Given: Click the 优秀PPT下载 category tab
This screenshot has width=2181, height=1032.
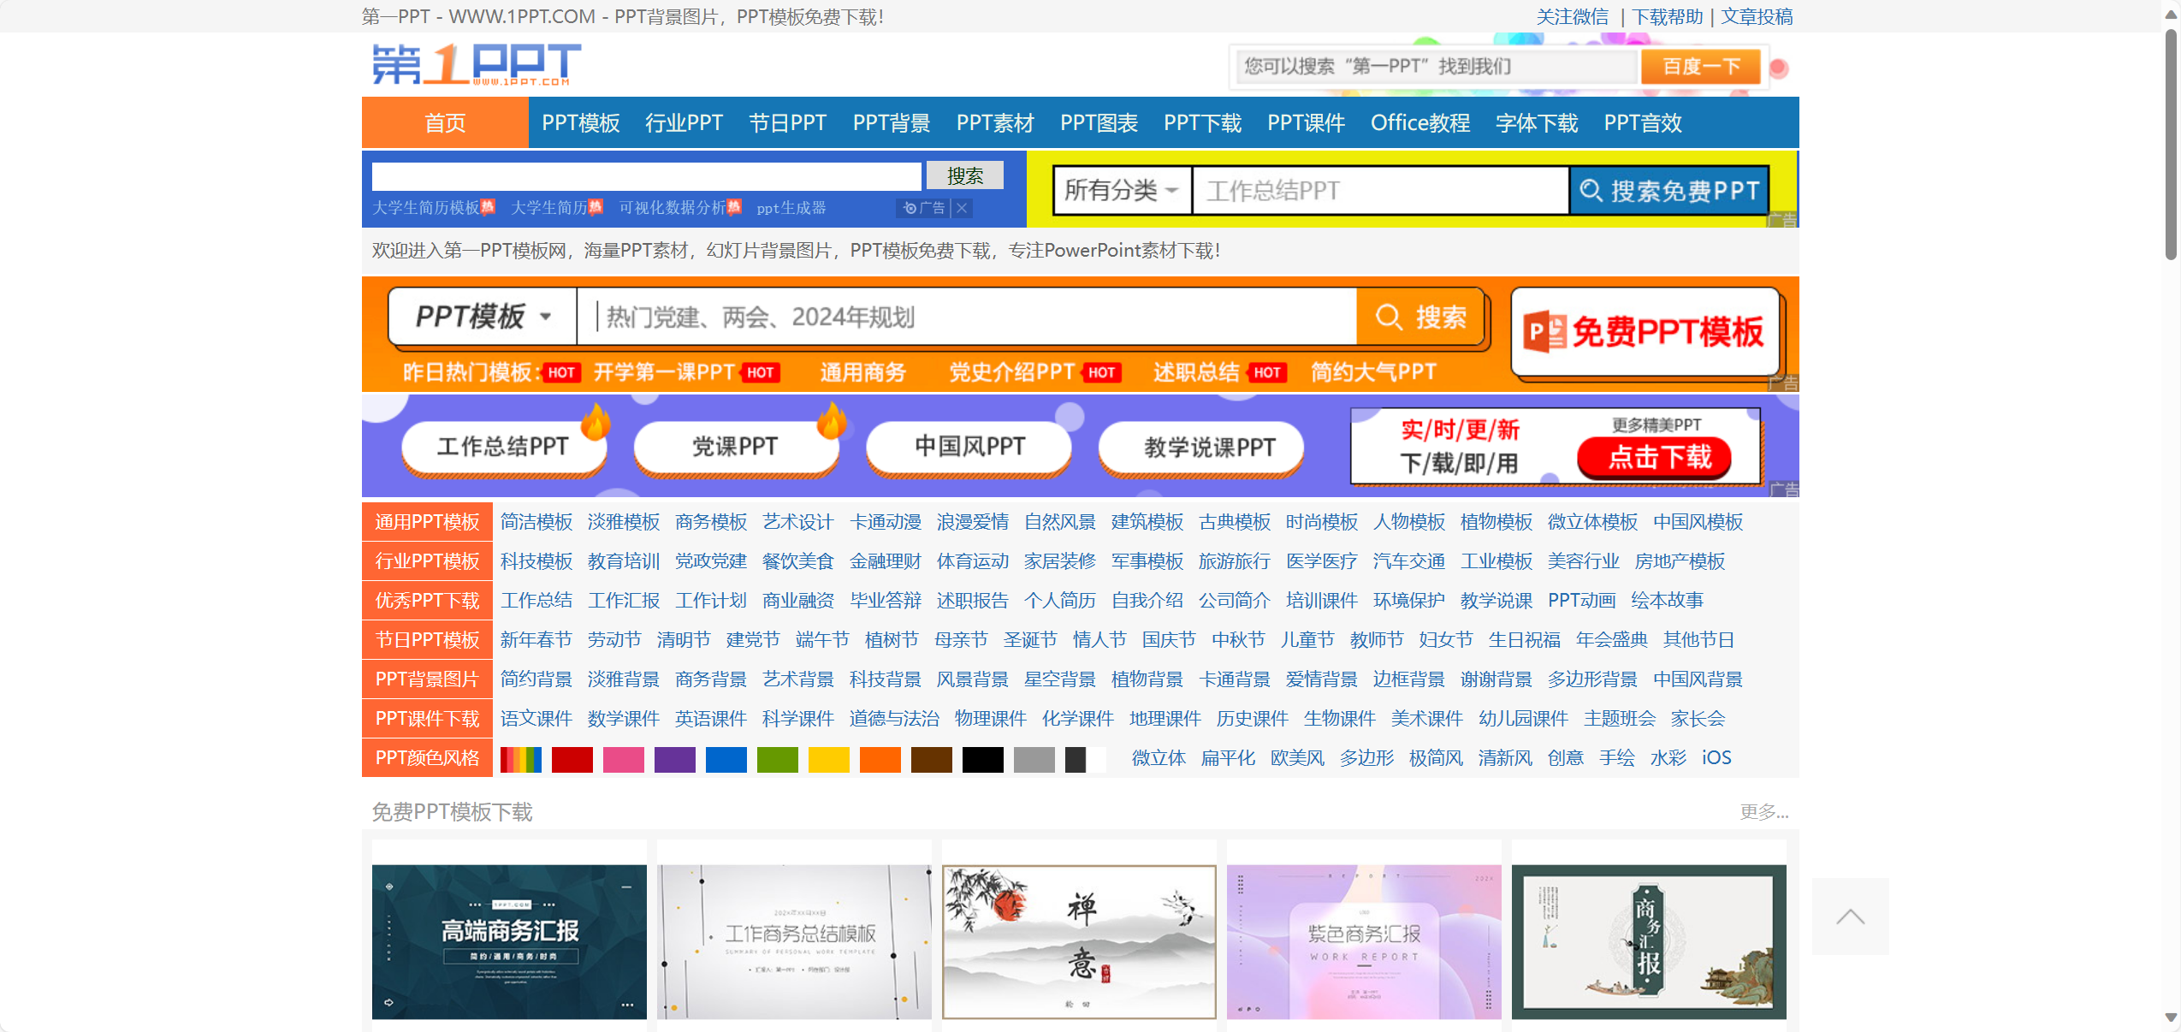Looking at the screenshot, I should click(x=427, y=601).
